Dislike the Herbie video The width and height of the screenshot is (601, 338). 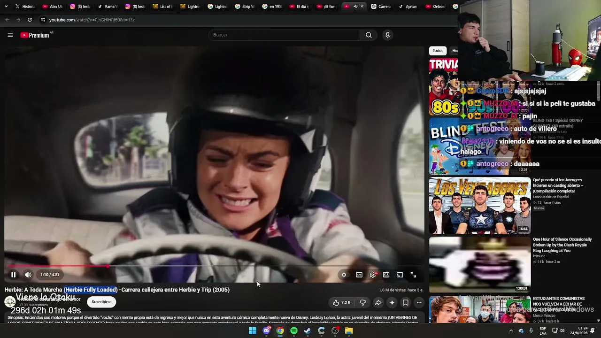[x=362, y=303]
